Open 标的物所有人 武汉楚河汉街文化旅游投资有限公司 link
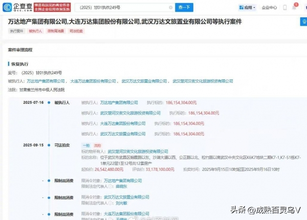The image size is (307, 220). tap(138, 151)
